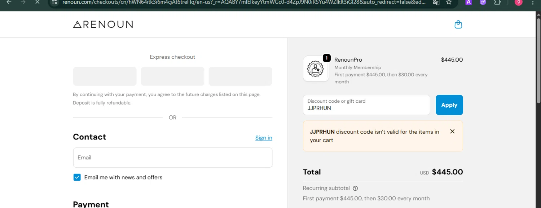
Task: Open the browser profile avatar
Action: tap(519, 2)
